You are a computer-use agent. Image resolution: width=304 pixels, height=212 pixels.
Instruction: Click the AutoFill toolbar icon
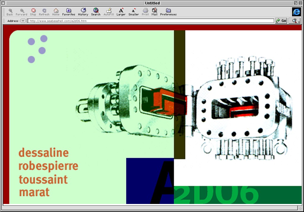[x=109, y=12]
